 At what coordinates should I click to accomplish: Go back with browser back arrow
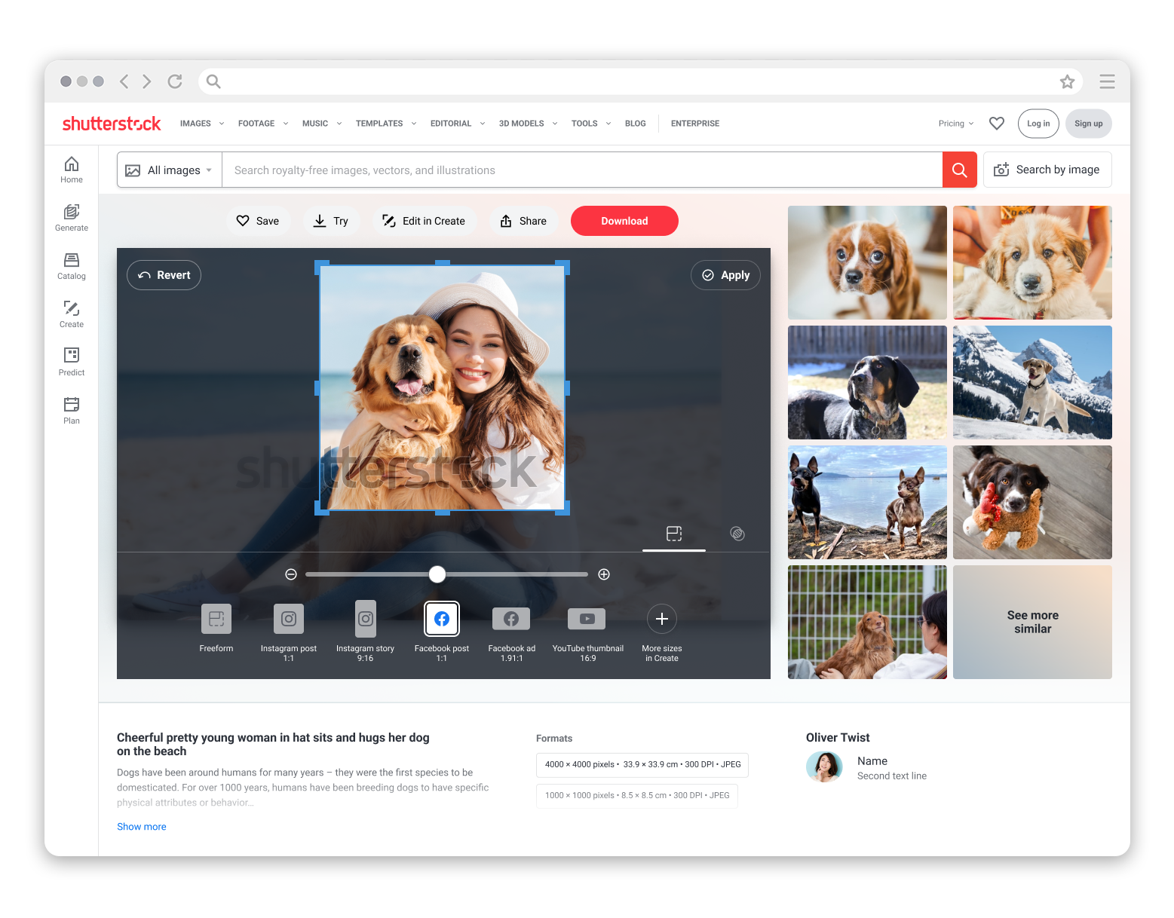(x=124, y=81)
